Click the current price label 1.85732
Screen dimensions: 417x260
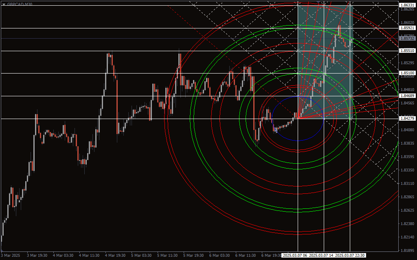point(407,39)
